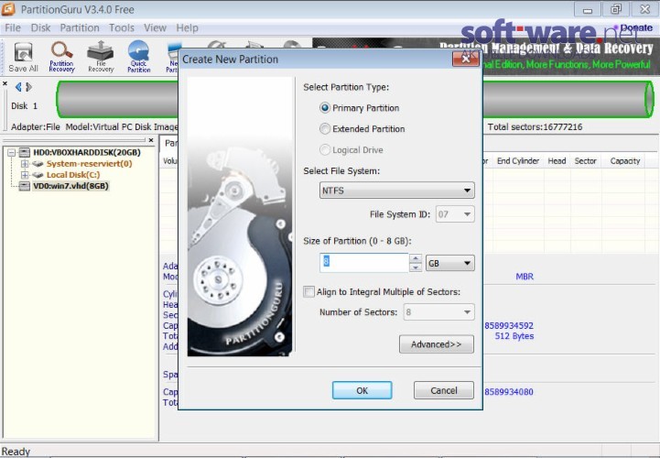Click Total sectors:16777216 text

tap(535, 126)
